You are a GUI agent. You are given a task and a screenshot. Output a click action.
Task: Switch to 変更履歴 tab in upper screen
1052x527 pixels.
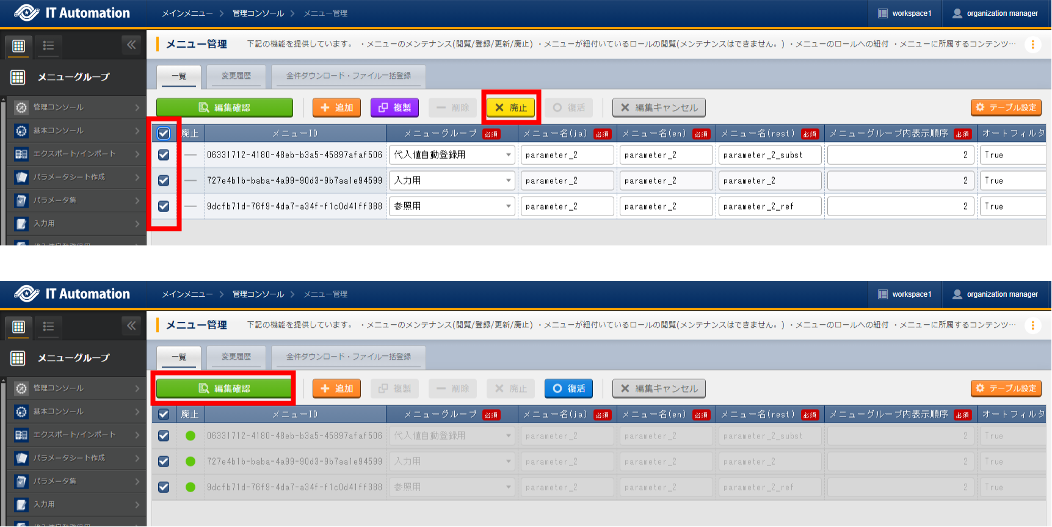click(x=236, y=76)
